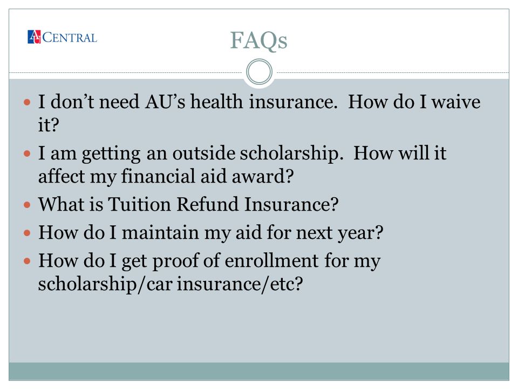
Task: Click the teal footer bar
Action: pos(259,371)
